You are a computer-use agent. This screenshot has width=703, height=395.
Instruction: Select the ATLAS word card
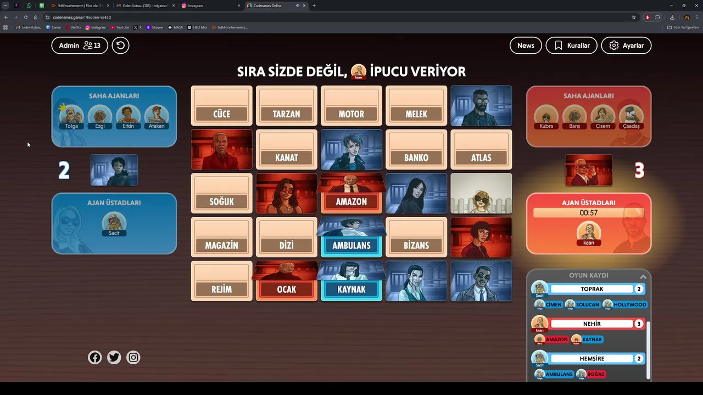click(481, 150)
